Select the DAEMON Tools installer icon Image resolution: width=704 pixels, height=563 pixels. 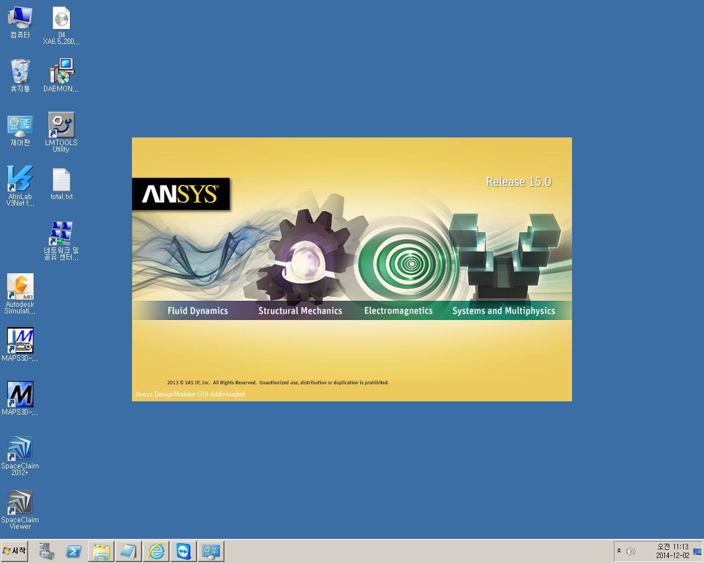coord(61,75)
